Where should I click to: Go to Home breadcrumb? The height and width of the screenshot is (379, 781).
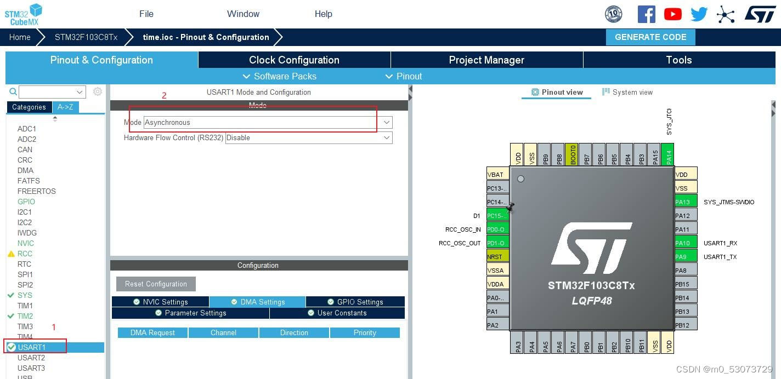(x=20, y=37)
